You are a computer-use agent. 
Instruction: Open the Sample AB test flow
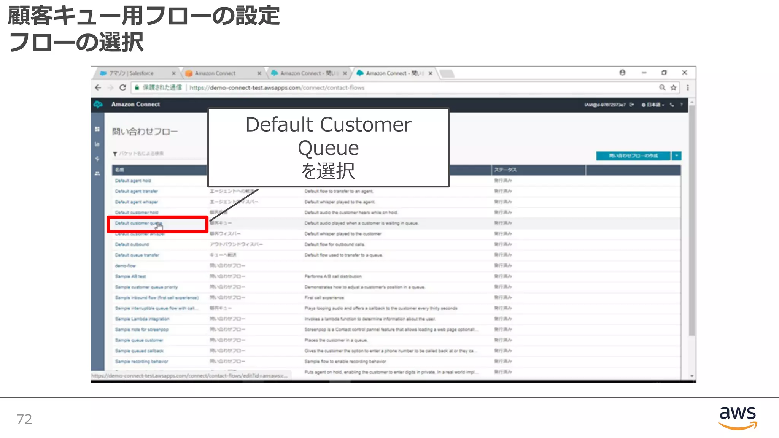(130, 276)
